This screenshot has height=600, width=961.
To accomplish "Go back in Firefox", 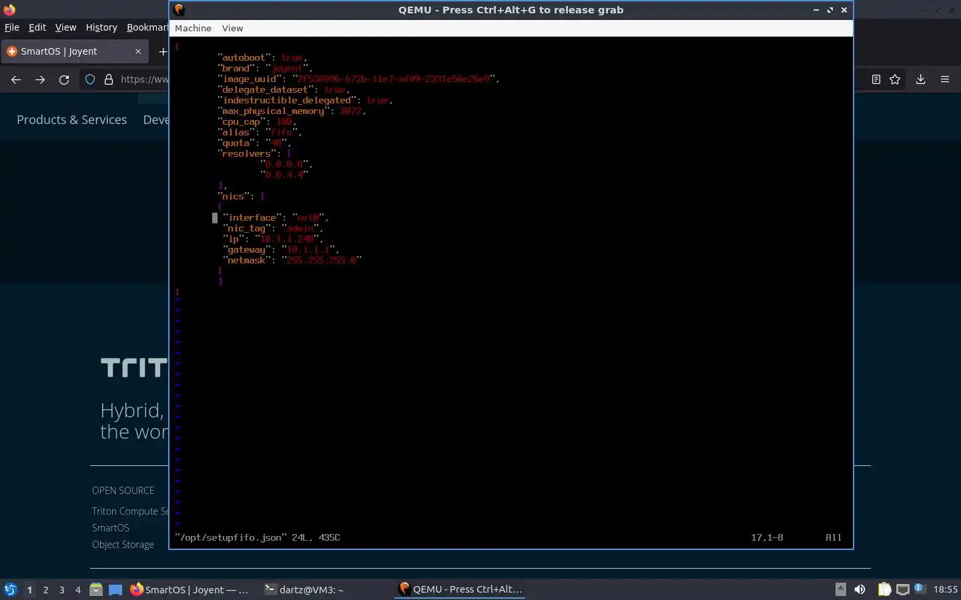I will pyautogui.click(x=16, y=79).
